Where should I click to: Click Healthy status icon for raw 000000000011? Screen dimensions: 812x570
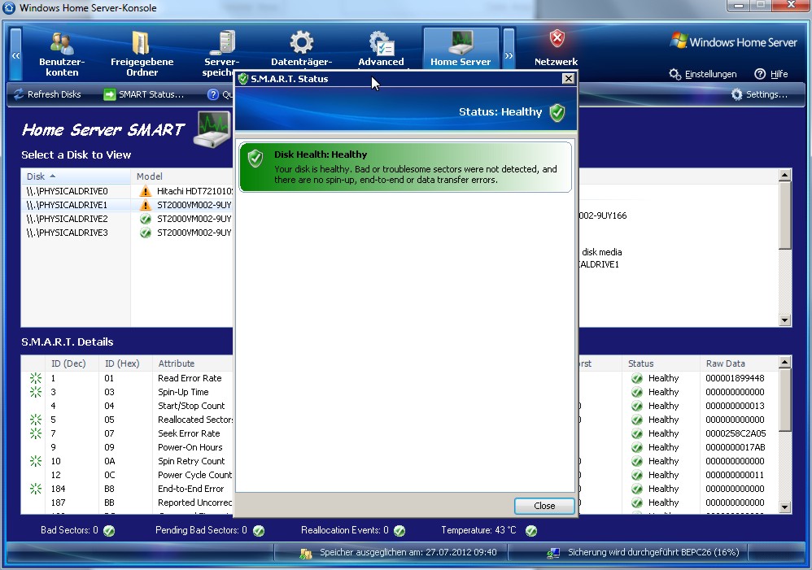637,475
